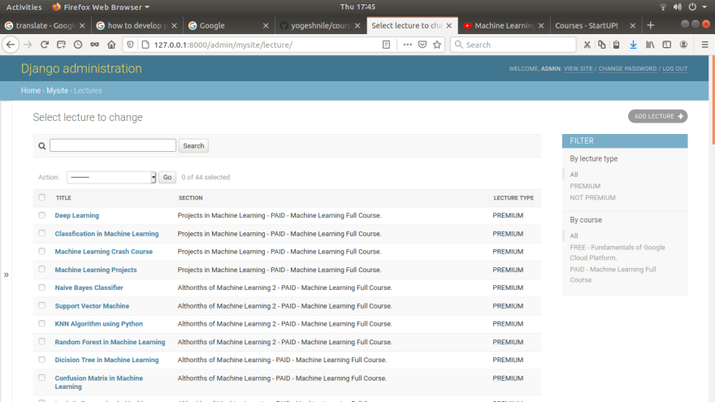The height and width of the screenshot is (402, 715).
Task: Expand the Django nav sidebar chevrons
Action: [6, 274]
